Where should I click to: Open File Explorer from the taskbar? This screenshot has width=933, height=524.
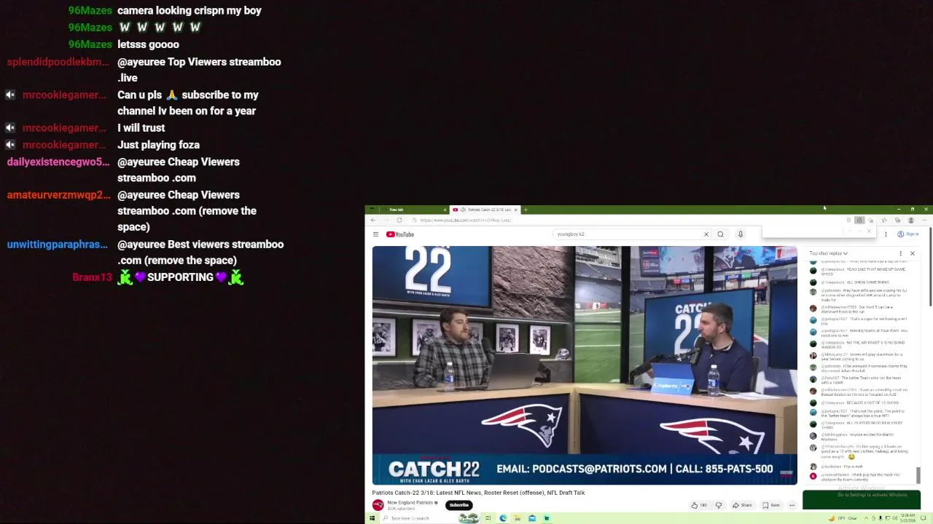pos(518,518)
